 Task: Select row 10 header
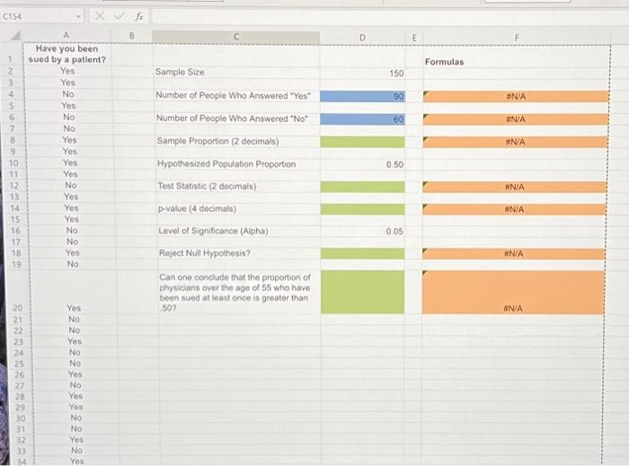click(x=13, y=163)
